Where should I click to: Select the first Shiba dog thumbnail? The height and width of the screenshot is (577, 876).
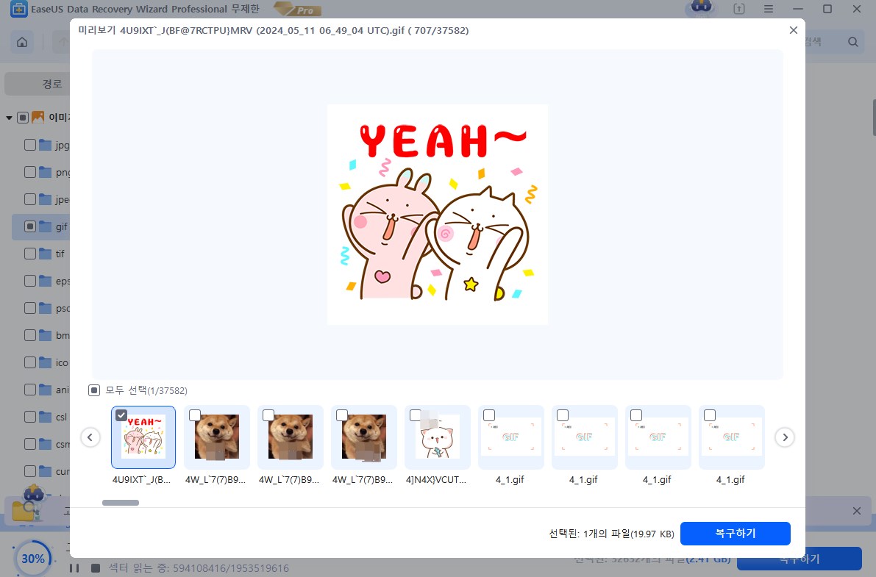[217, 437]
